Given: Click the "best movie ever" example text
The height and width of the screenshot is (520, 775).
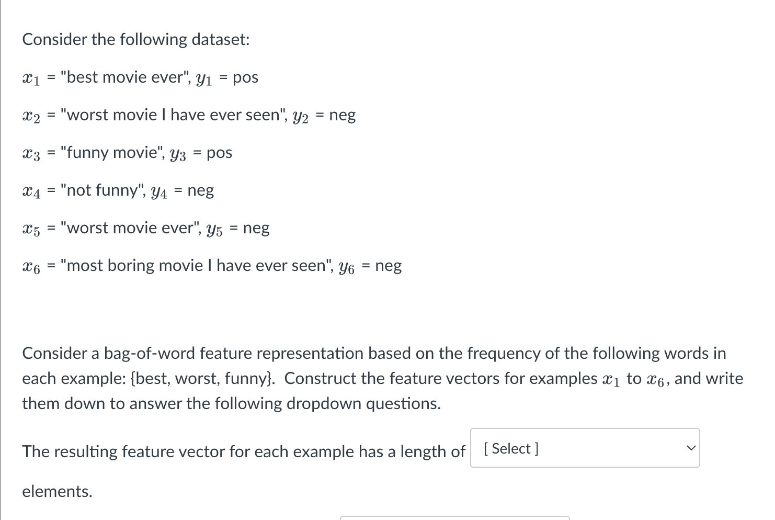Looking at the screenshot, I should tap(126, 77).
